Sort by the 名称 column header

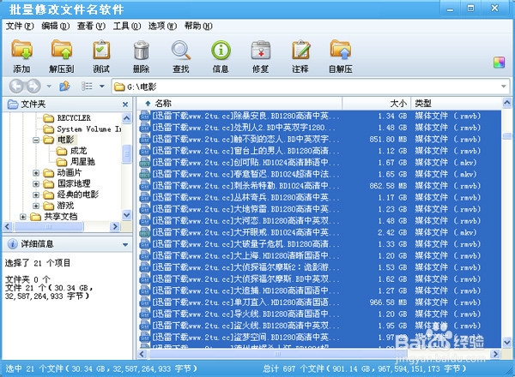coord(239,104)
